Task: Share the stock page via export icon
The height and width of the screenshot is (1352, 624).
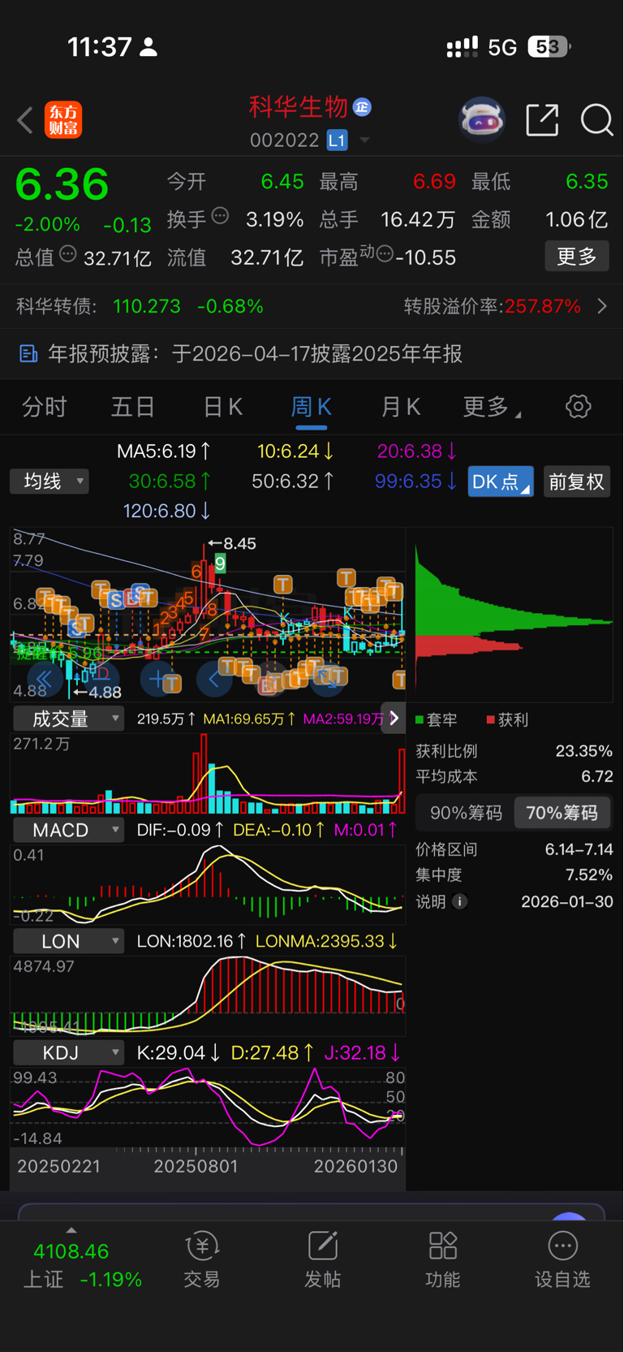Action: click(x=542, y=120)
